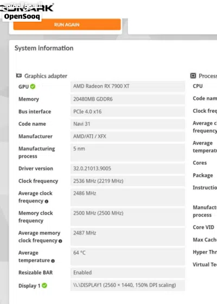Screen dimensions: 217x304
Task: Click the green checkmark next to GPU
Action: [x=33, y=86]
